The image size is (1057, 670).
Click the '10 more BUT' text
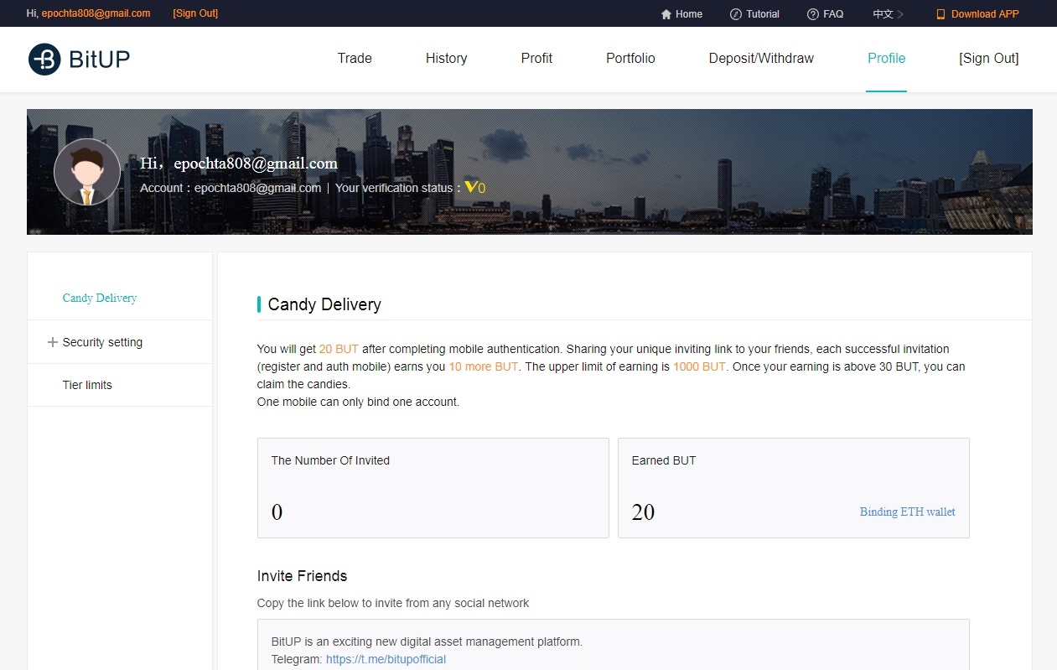(484, 366)
